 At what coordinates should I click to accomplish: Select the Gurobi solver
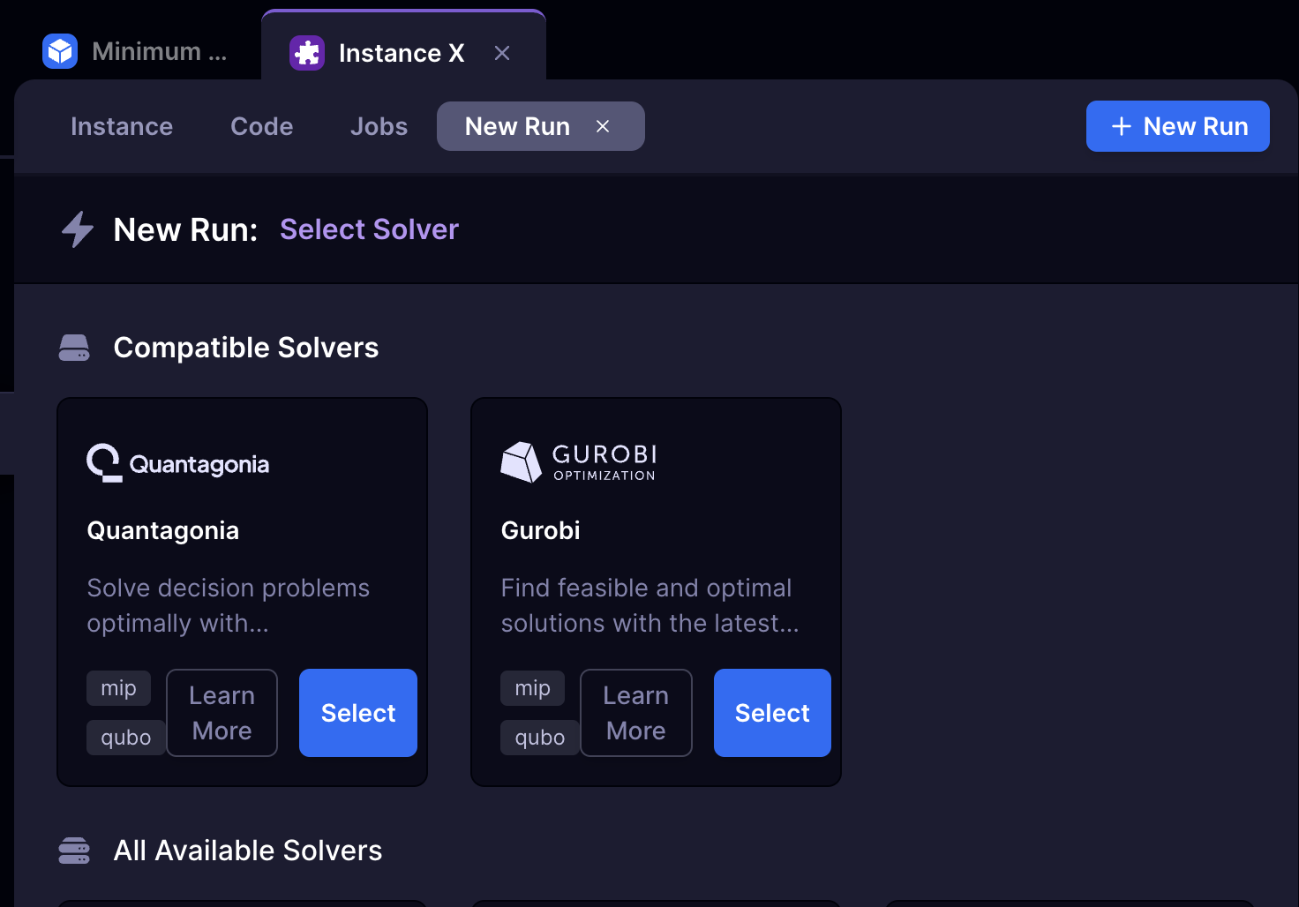click(x=771, y=713)
